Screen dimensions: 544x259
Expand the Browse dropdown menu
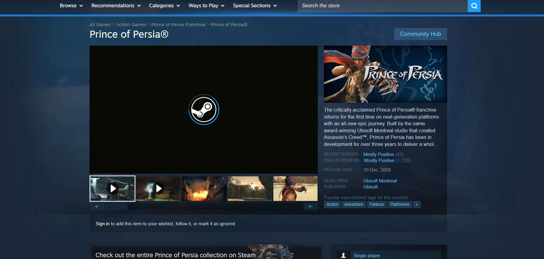[x=71, y=6]
